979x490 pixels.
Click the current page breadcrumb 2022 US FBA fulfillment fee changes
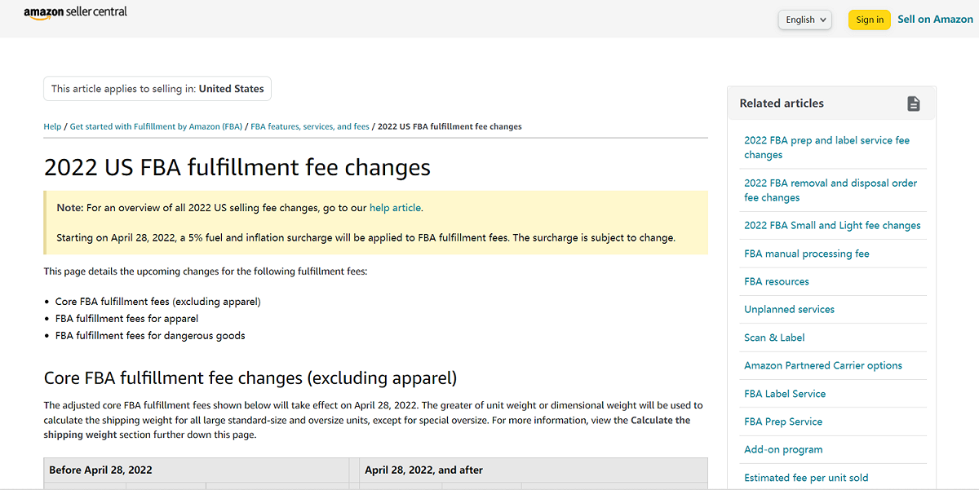(450, 126)
